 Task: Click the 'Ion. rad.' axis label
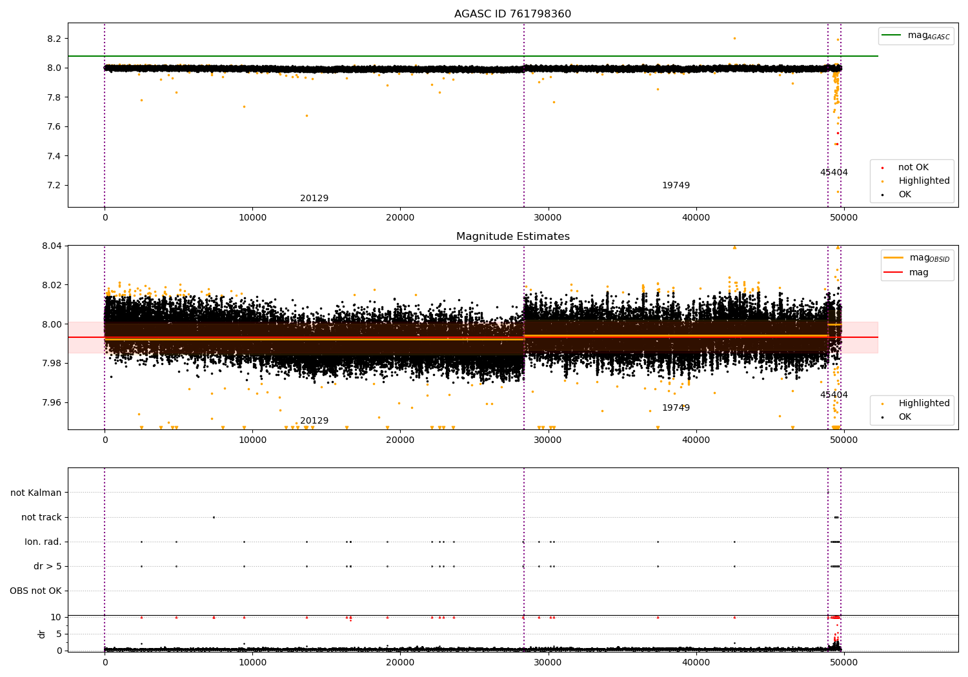43,542
